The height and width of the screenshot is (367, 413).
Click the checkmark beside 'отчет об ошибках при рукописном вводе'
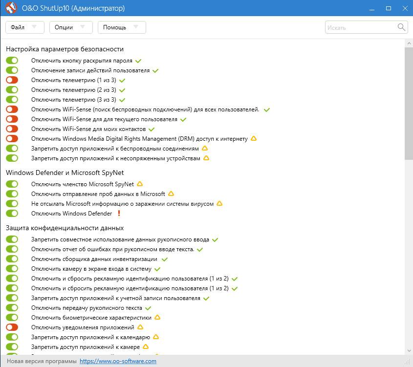tap(200, 250)
